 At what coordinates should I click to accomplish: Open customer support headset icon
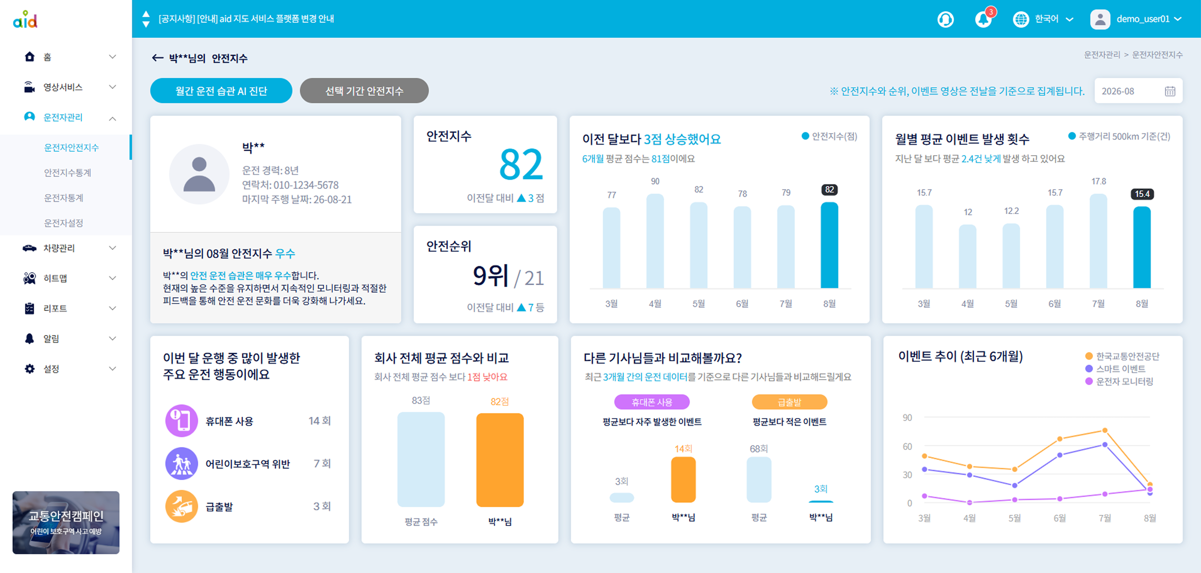click(945, 19)
